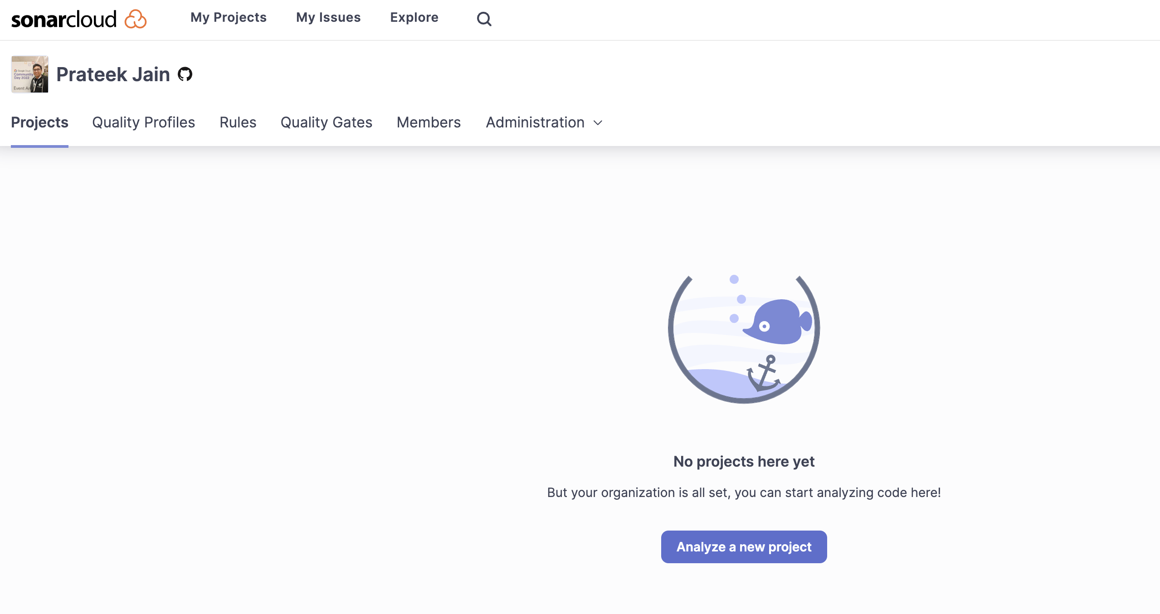
Task: Click the sonarcloud wordmark text
Action: pos(64,19)
